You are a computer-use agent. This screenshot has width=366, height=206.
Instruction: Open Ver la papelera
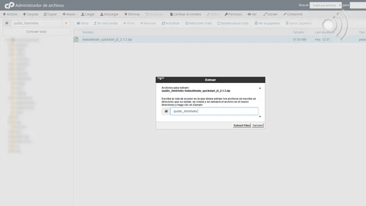pos(267,23)
